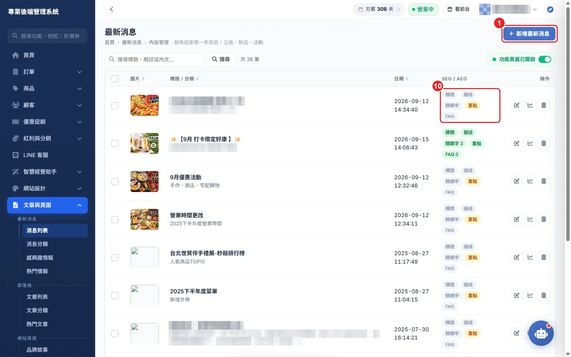Collapse the 文章與頁面 sidebar section
Viewport: 571px width, 357px height.
point(48,205)
